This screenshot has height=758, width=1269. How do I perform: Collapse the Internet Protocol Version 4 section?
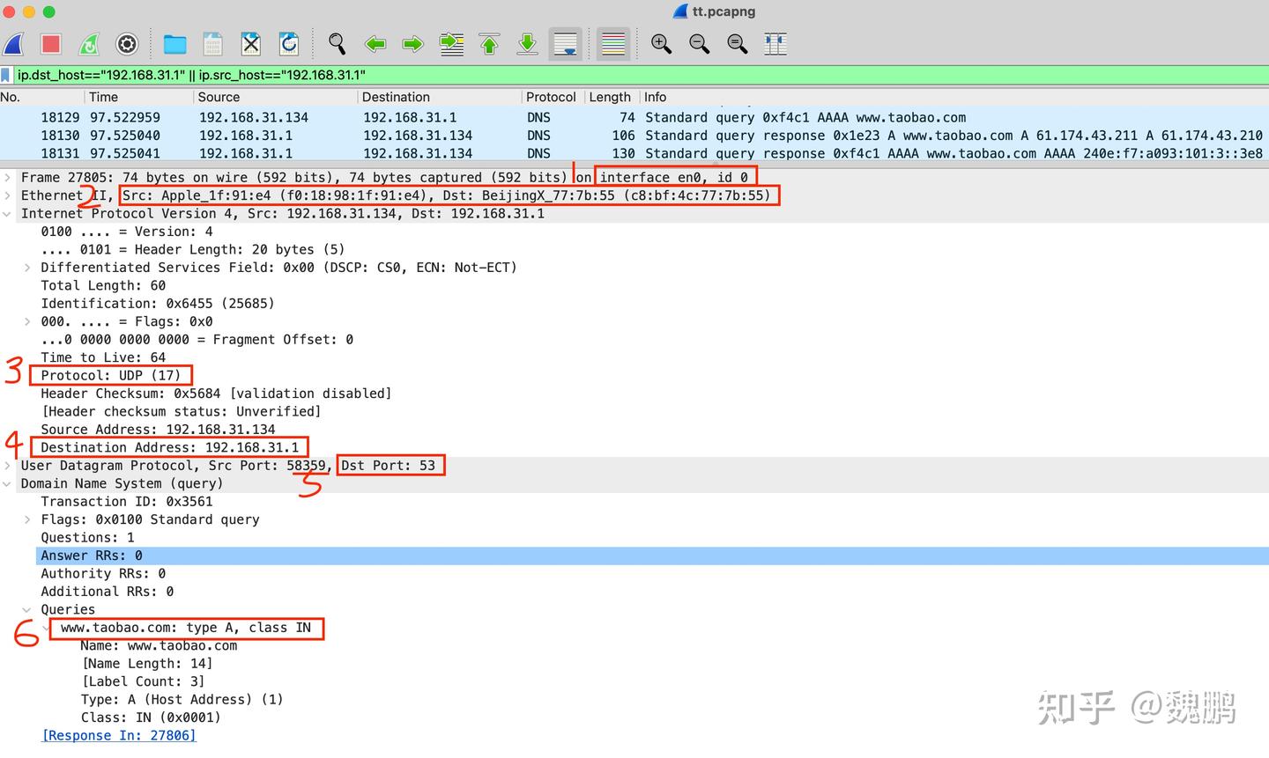click(7, 213)
